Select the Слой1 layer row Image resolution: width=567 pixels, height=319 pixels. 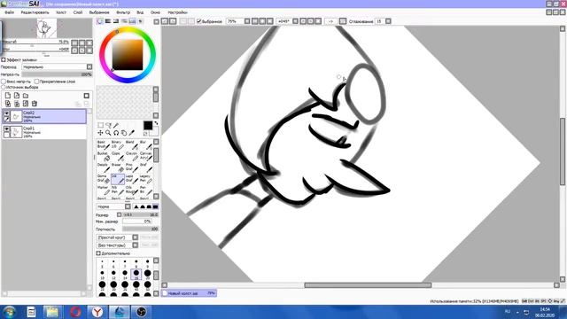[x=44, y=132]
